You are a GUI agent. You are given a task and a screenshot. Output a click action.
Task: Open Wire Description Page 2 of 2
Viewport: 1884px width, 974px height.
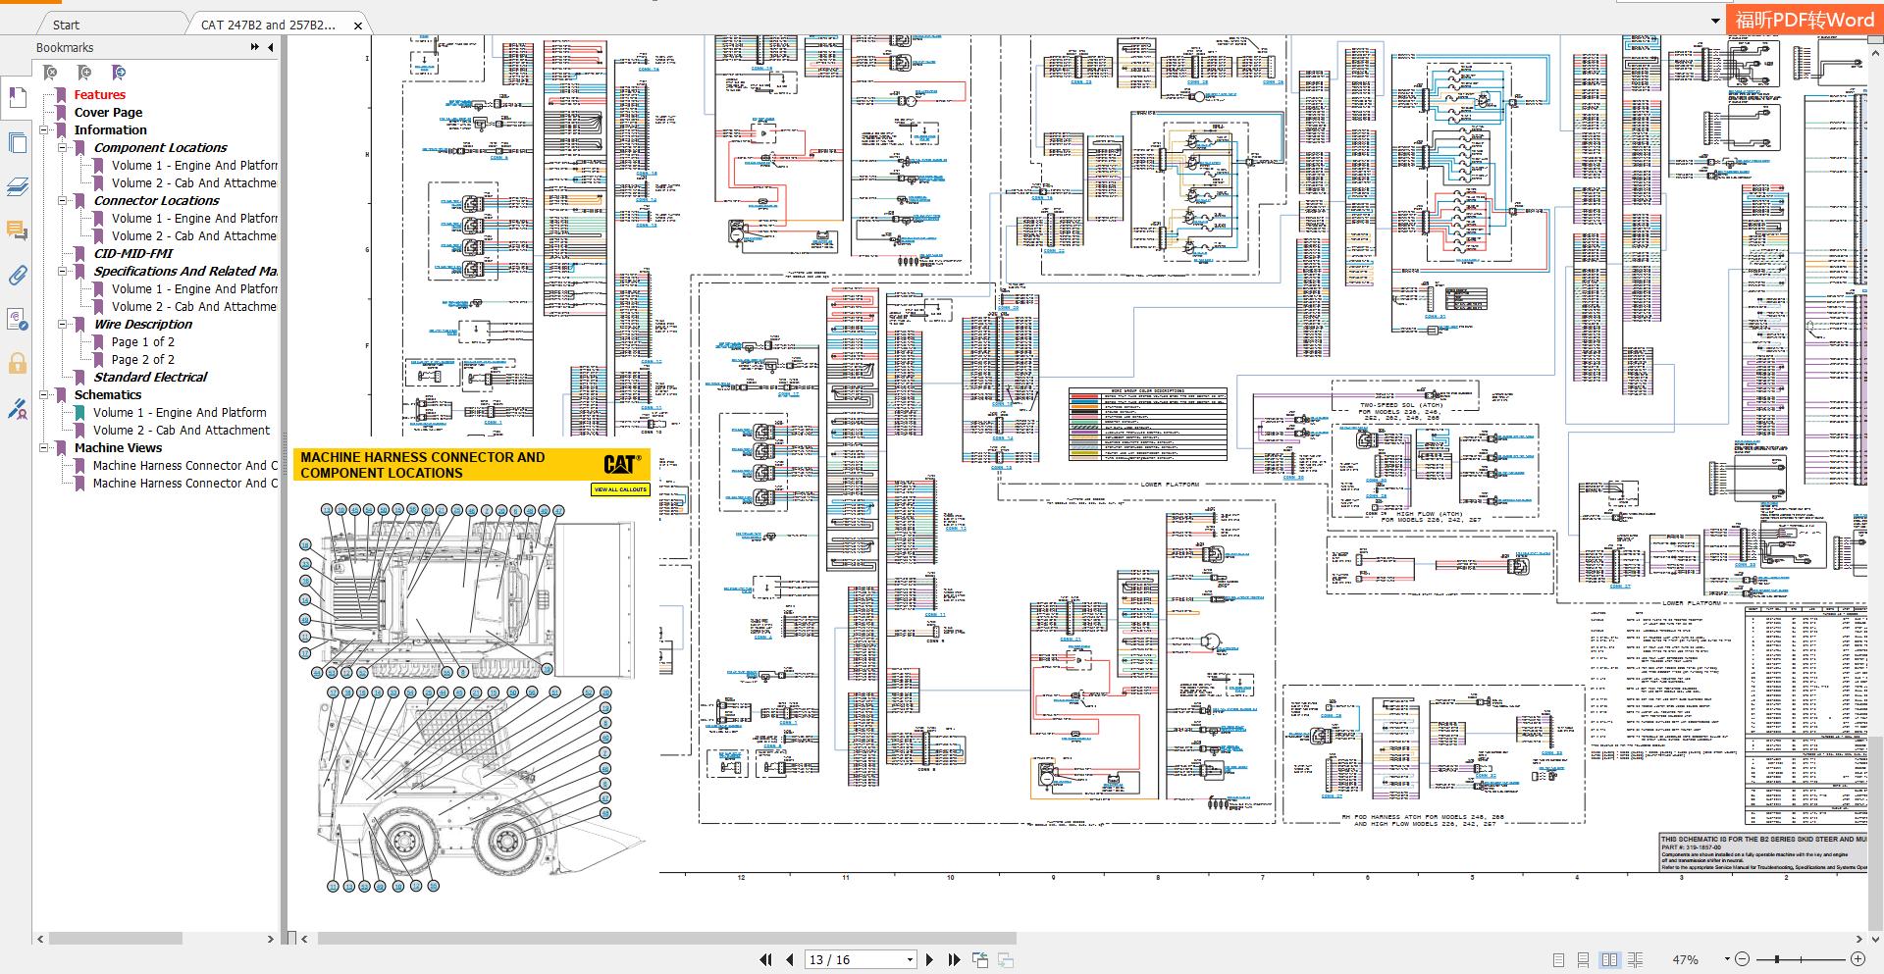point(143,360)
